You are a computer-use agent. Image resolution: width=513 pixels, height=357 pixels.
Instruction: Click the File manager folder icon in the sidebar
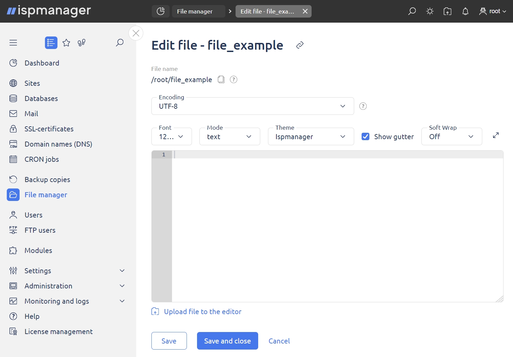(13, 195)
